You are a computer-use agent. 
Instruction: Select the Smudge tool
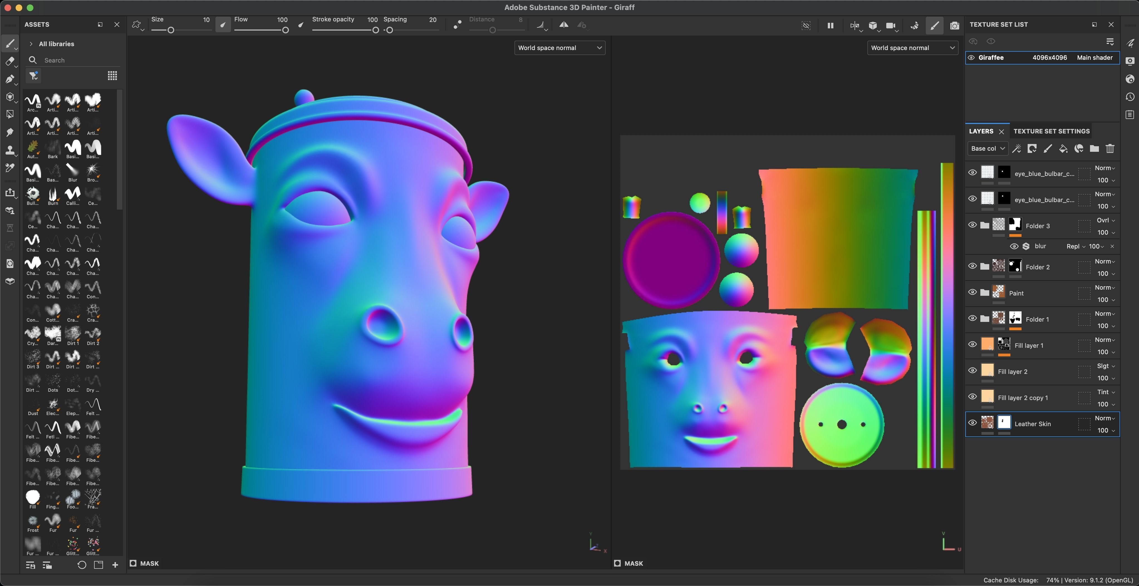[x=10, y=133]
